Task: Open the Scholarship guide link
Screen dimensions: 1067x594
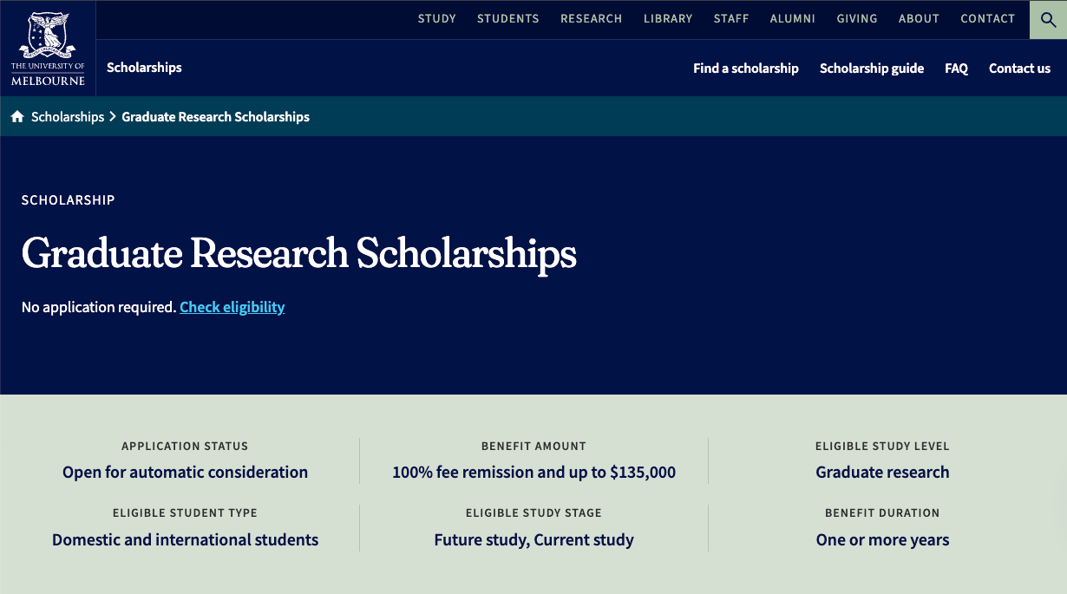Action: [x=872, y=69]
